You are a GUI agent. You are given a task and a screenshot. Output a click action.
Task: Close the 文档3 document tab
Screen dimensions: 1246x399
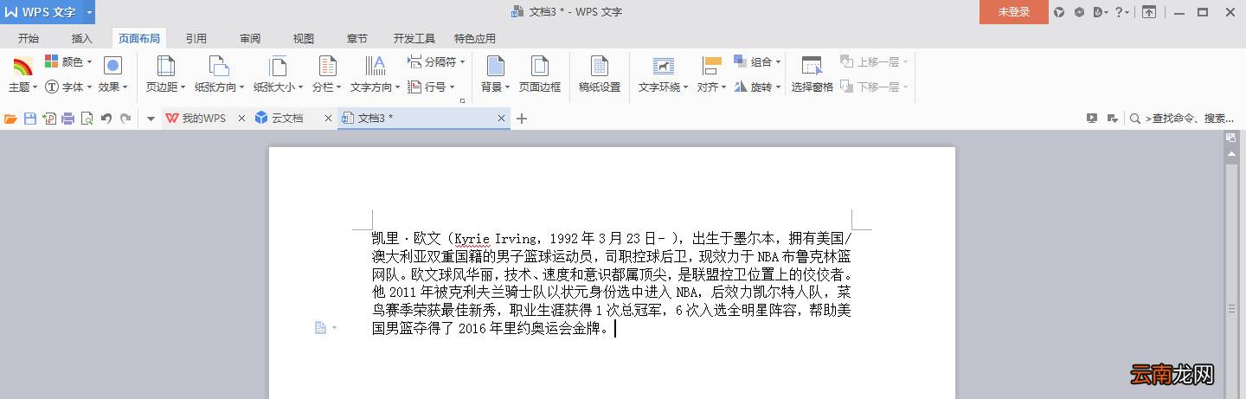[503, 119]
